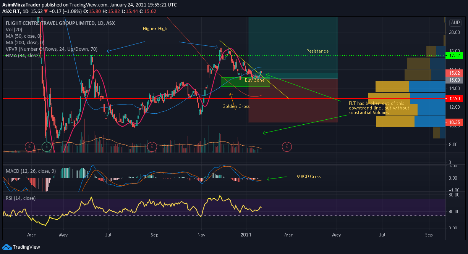Screen dimensions: 468x254
Task: Click the MACD (12, 26, close, 9) legend
Action: [x=31, y=172]
